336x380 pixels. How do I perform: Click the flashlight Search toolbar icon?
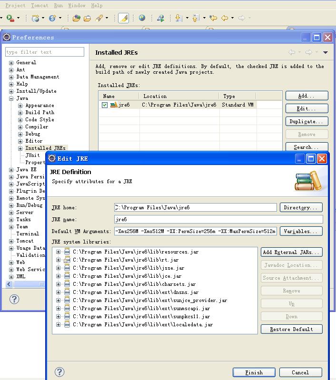(x=99, y=18)
